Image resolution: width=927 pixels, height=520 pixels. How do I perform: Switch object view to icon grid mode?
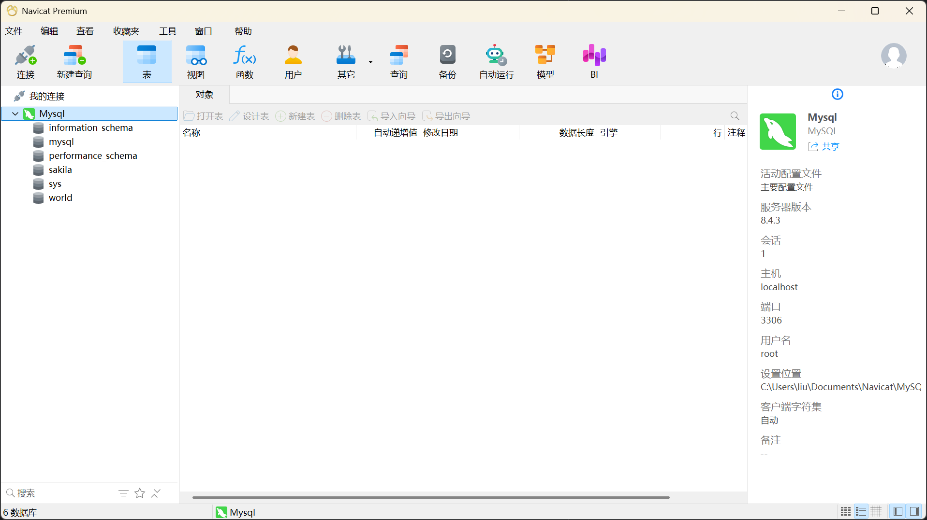[845, 511]
